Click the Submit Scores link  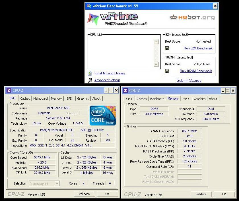click(189, 80)
